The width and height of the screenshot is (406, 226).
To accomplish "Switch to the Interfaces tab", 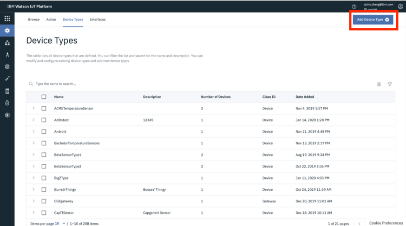I will click(x=98, y=19).
